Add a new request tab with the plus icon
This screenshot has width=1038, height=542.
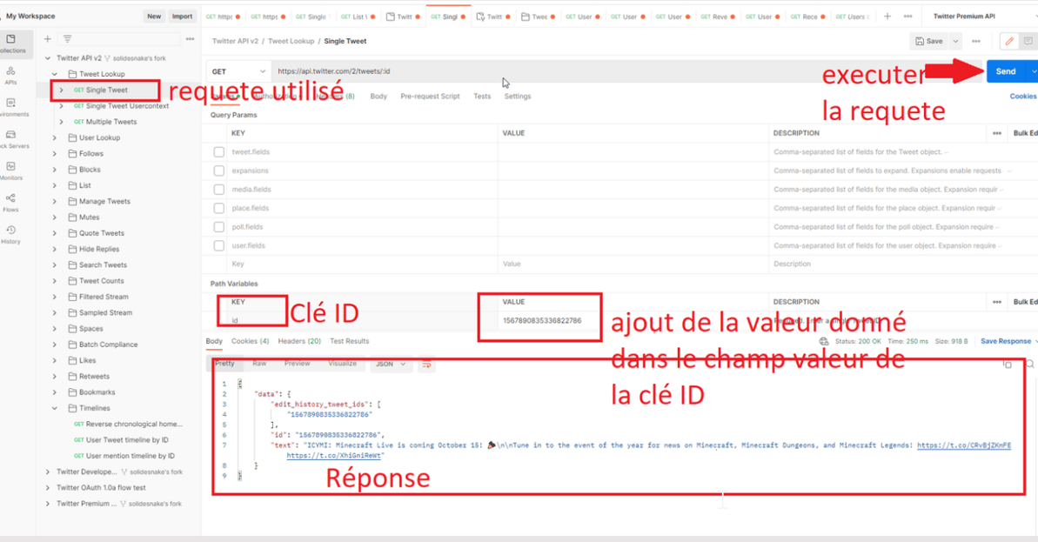pos(887,17)
